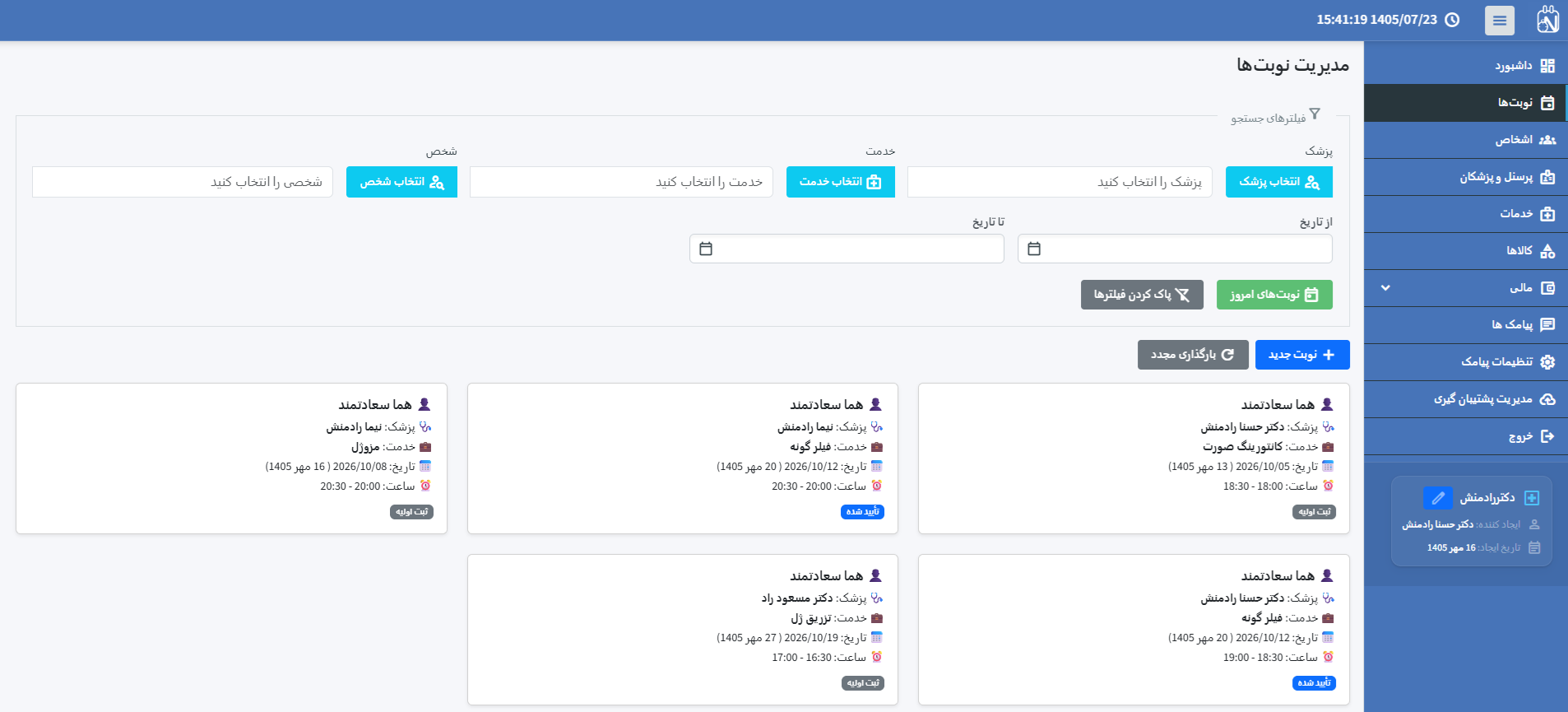
Task: Click the خدمات medical kit icon
Action: tap(1547, 214)
